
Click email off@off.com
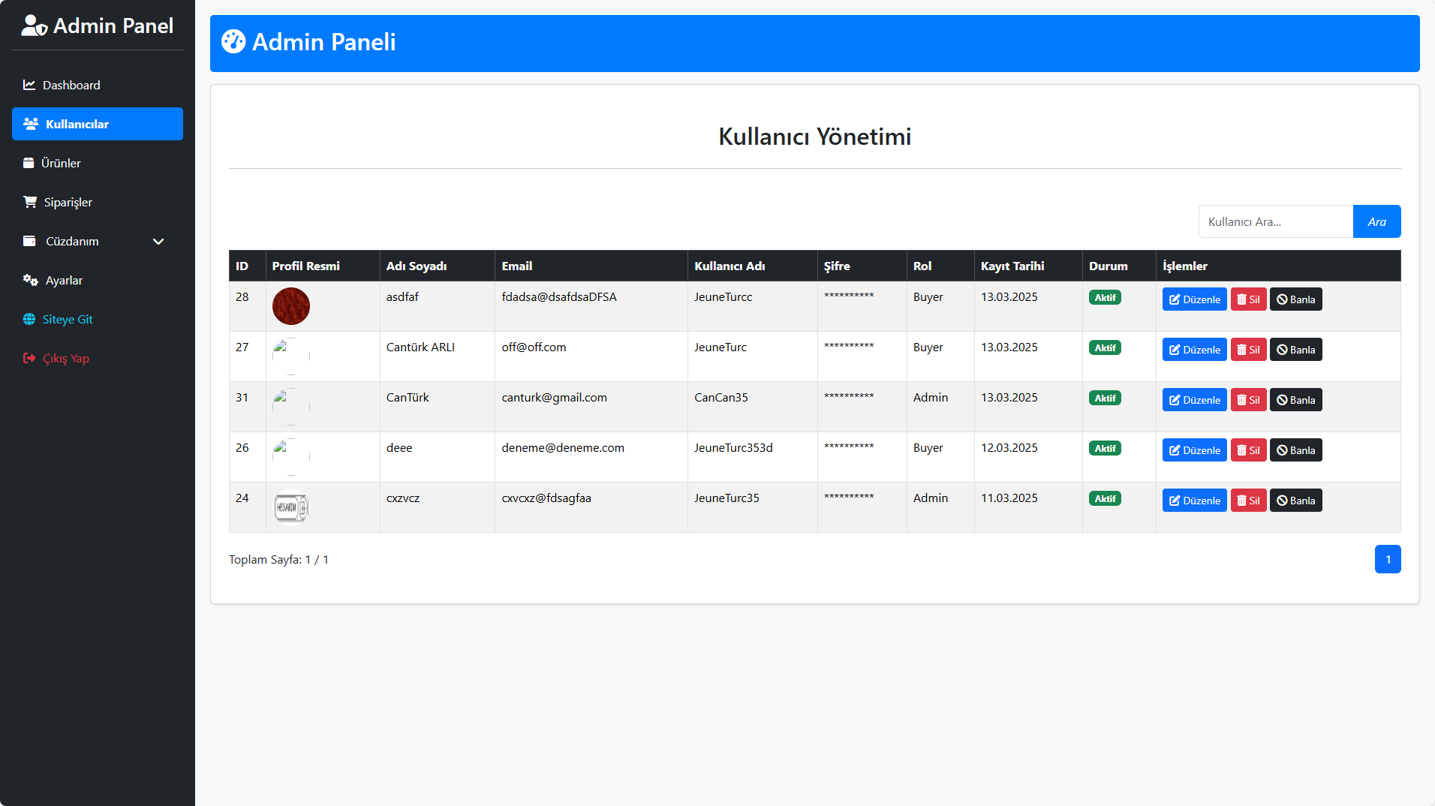point(534,347)
